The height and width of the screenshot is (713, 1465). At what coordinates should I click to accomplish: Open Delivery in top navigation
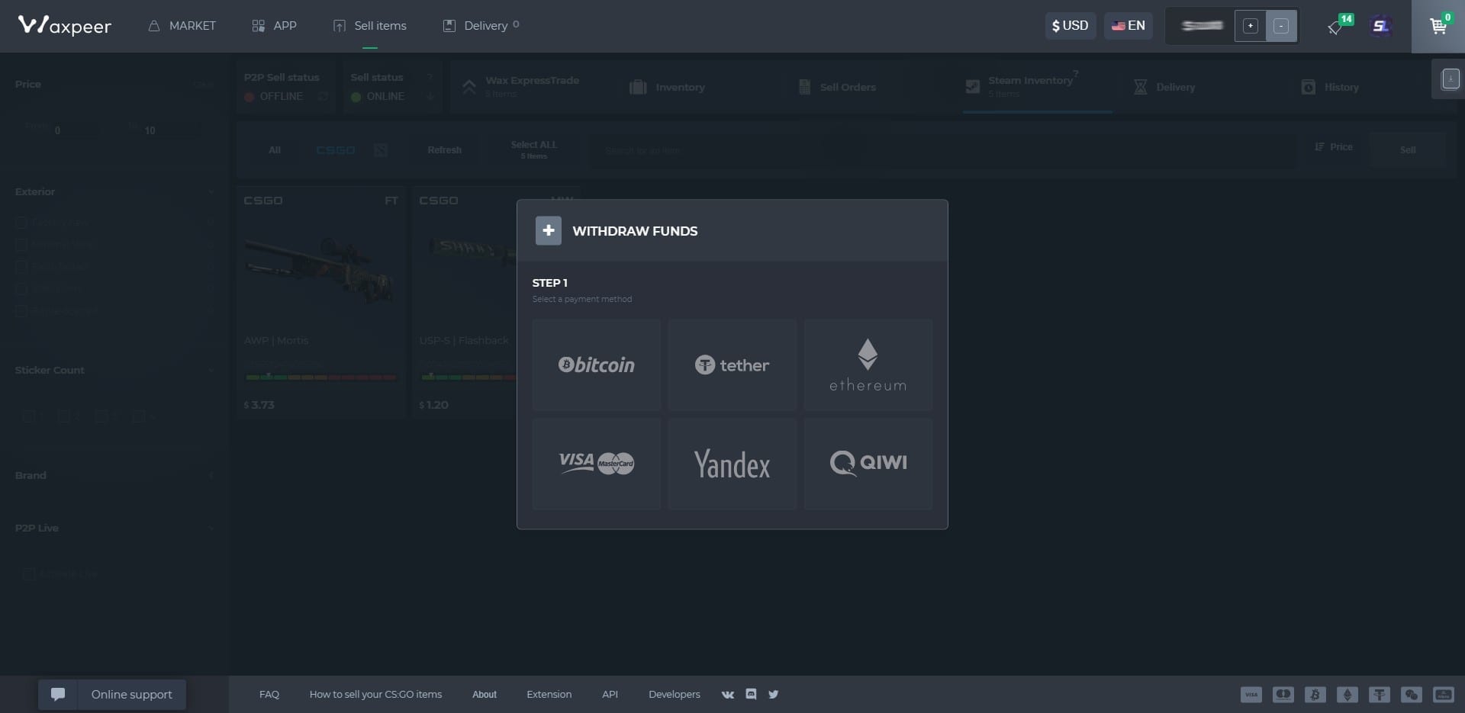(481, 26)
